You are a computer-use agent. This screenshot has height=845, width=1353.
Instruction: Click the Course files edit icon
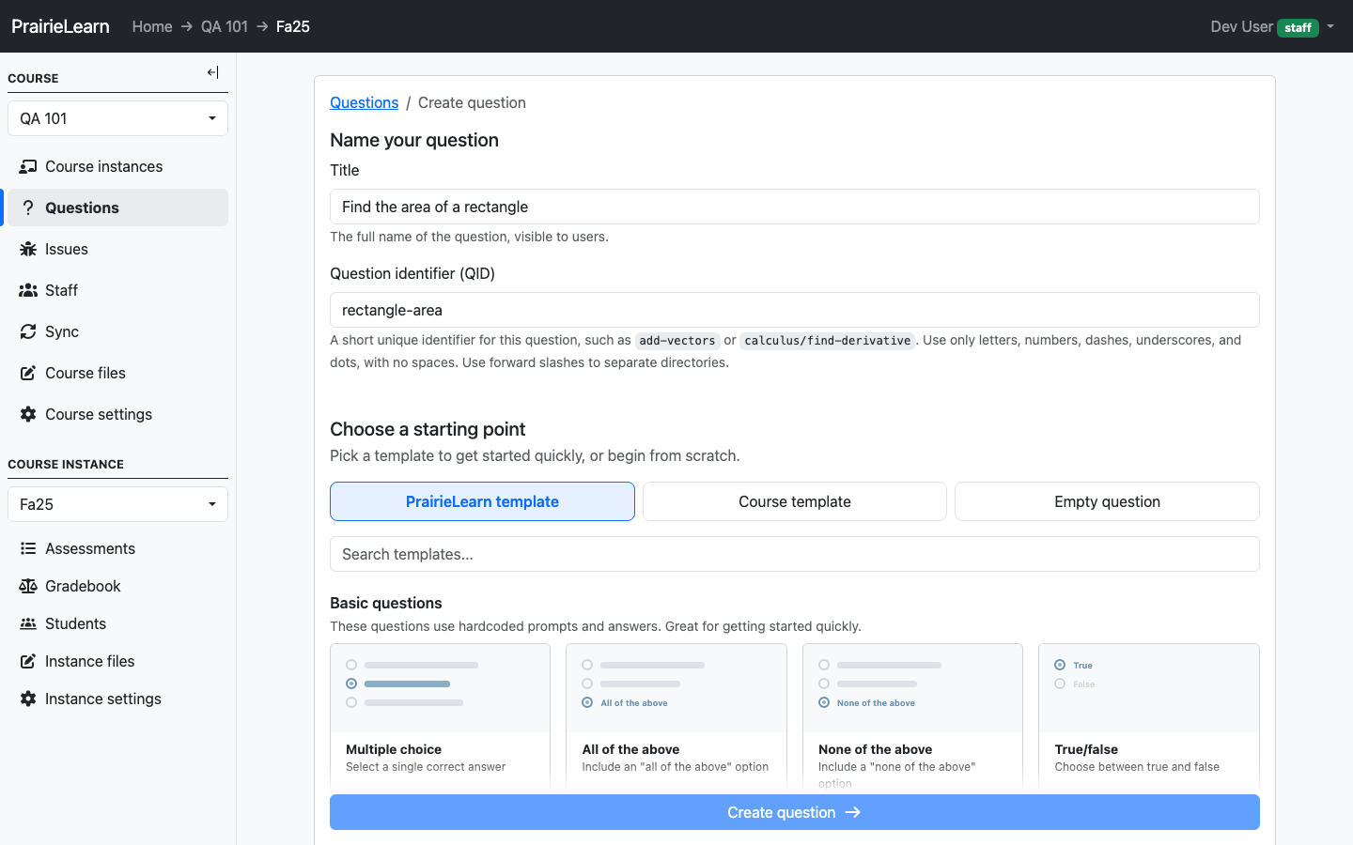[x=28, y=373]
